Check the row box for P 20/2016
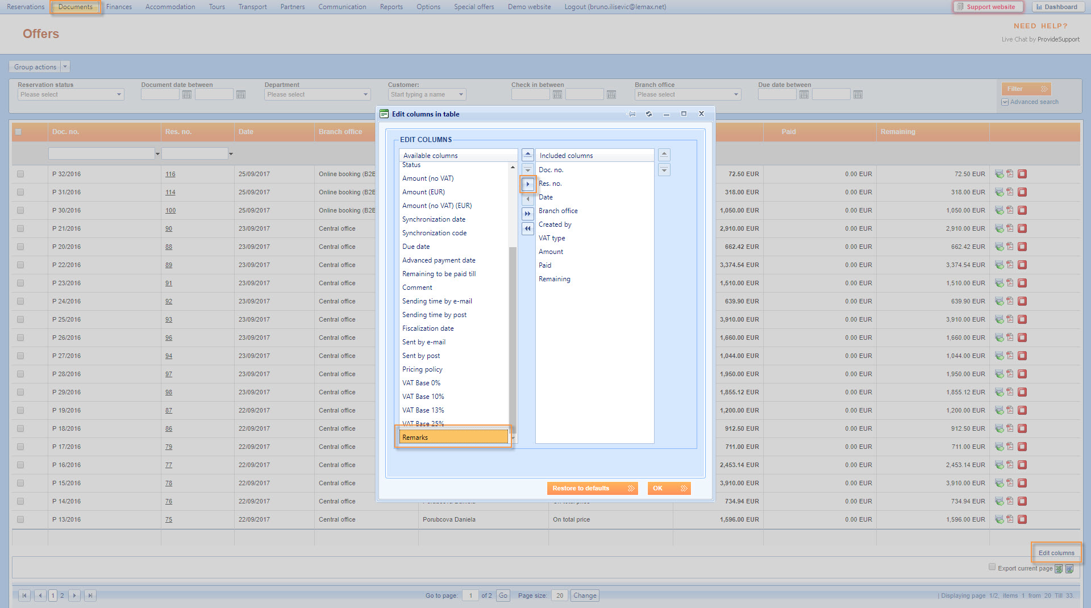 (20, 247)
